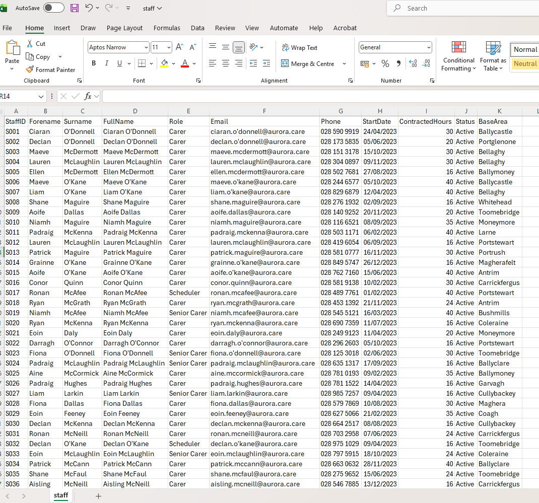Apply the Neutral cell style
This screenshot has height=503, width=539.
pyautogui.click(x=525, y=63)
